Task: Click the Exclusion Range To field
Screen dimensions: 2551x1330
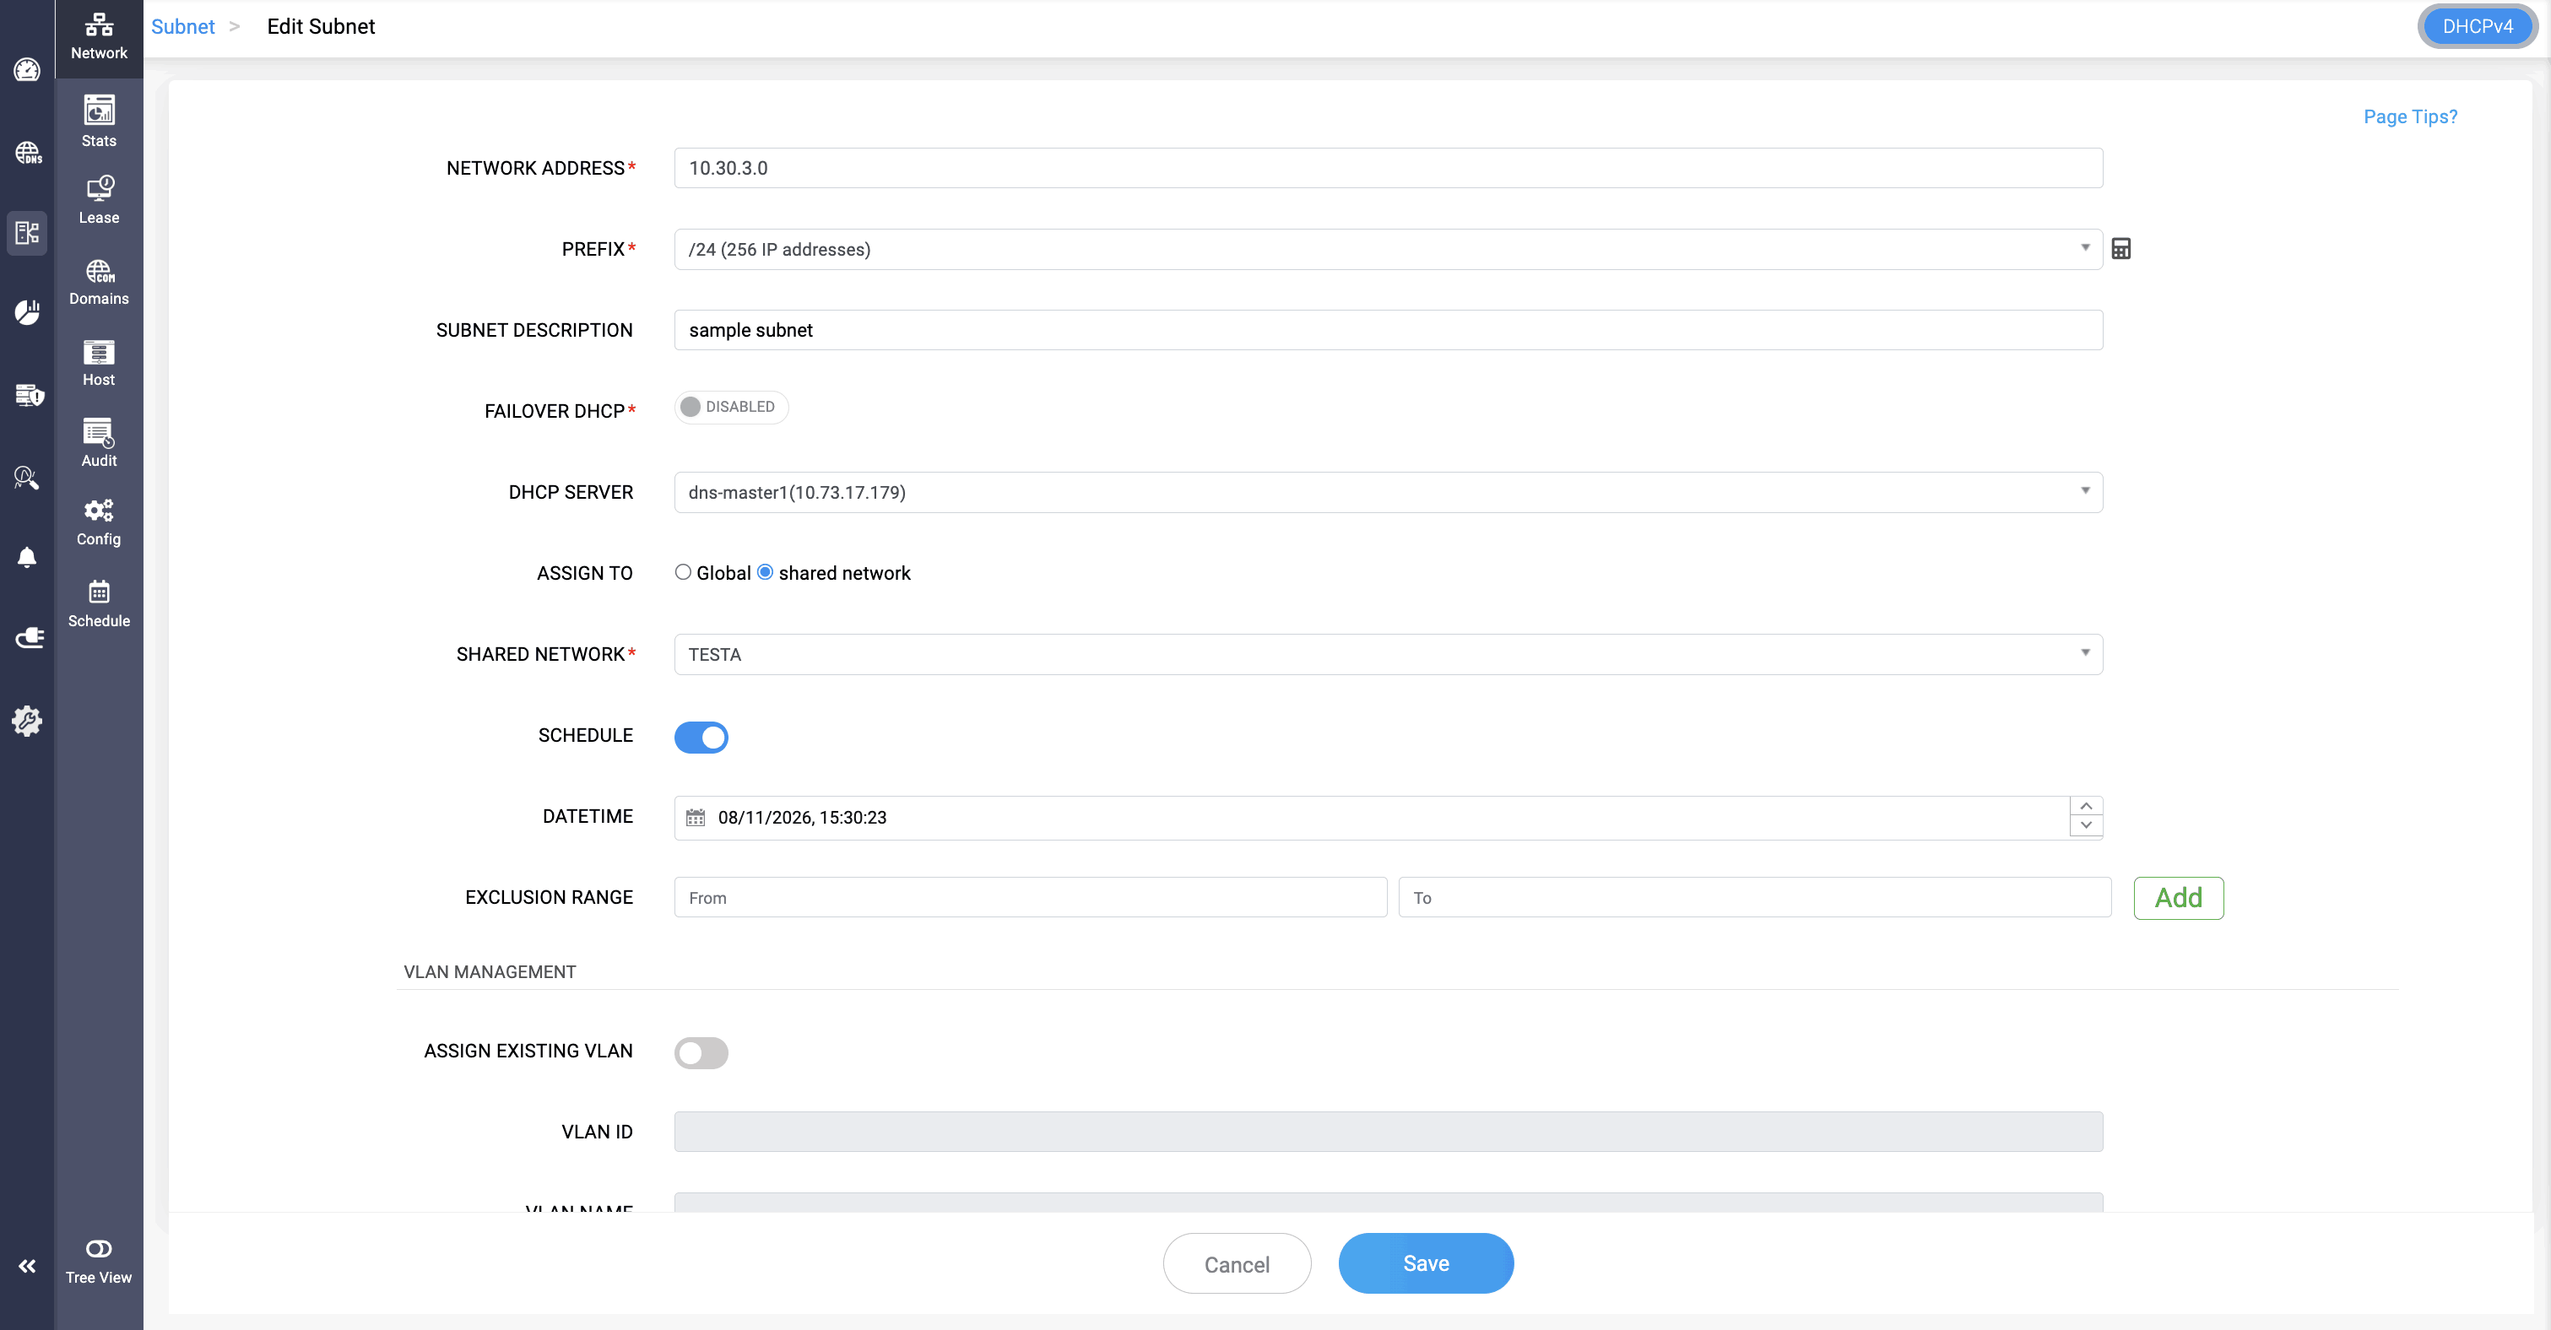Action: pos(1755,897)
